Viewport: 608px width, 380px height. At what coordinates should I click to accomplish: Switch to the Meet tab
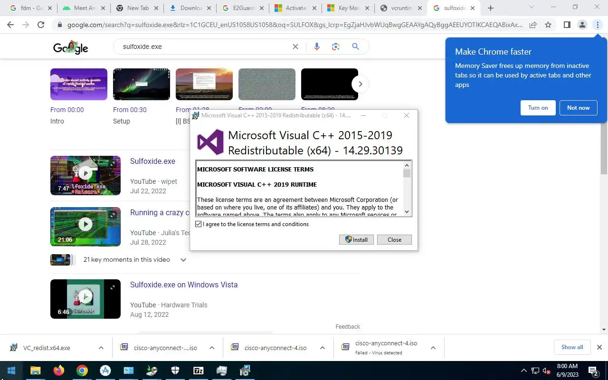click(x=80, y=8)
